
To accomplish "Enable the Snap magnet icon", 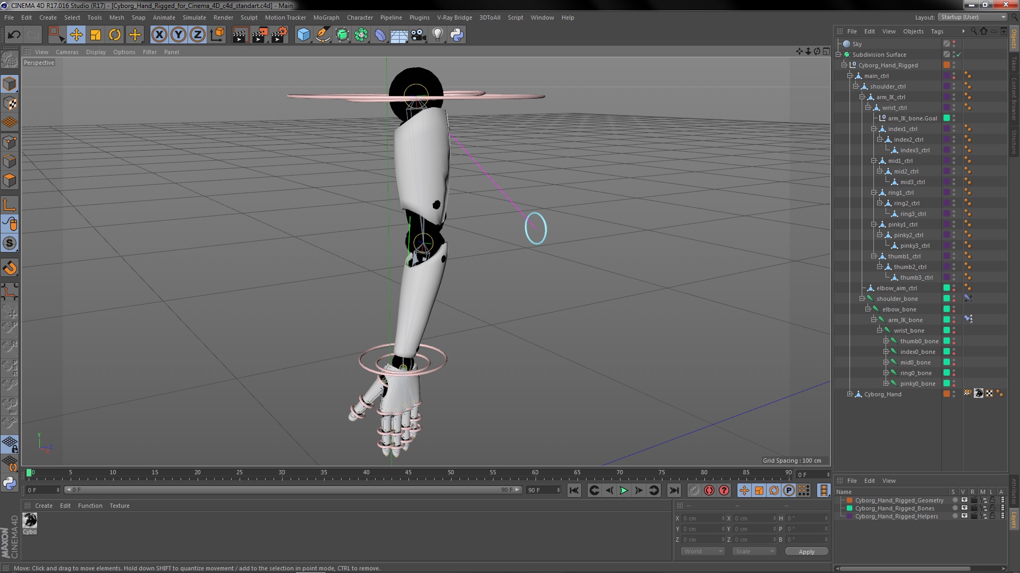I will pos(10,268).
